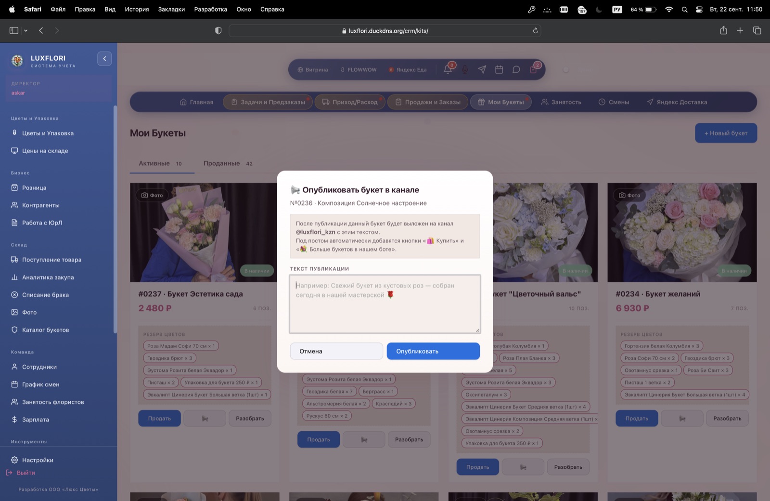The width and height of the screenshot is (770, 501).
Task: Click the microphone icon
Action: tap(465, 70)
